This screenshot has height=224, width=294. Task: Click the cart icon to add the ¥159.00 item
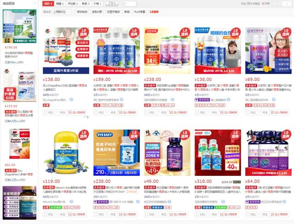128,112
